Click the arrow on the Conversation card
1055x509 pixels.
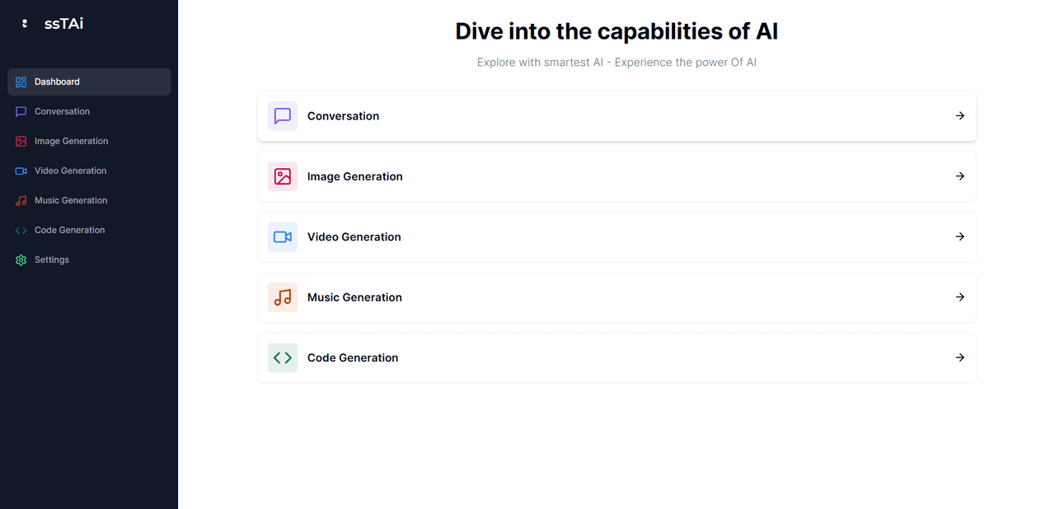pos(960,116)
